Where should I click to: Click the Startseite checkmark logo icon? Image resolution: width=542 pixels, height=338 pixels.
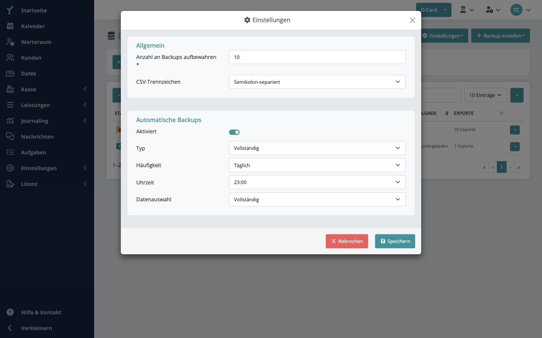(x=10, y=10)
